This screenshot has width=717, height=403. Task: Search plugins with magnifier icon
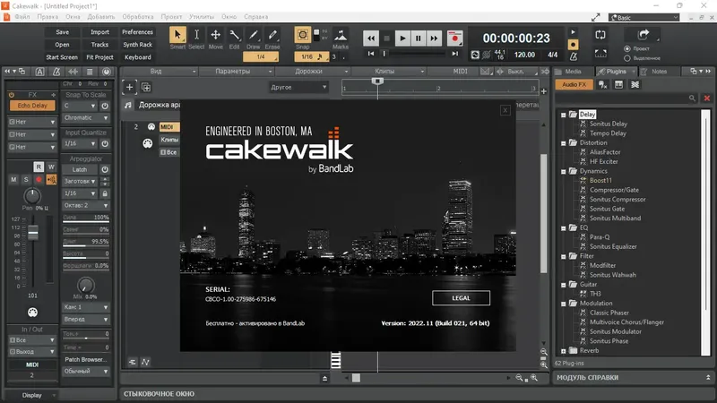(x=692, y=98)
